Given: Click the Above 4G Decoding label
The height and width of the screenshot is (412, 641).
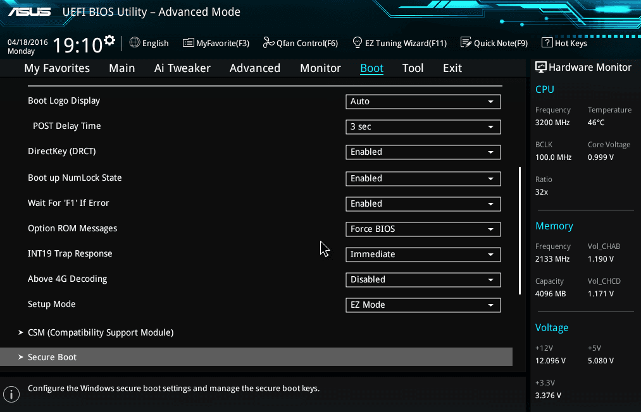Looking at the screenshot, I should pos(68,279).
